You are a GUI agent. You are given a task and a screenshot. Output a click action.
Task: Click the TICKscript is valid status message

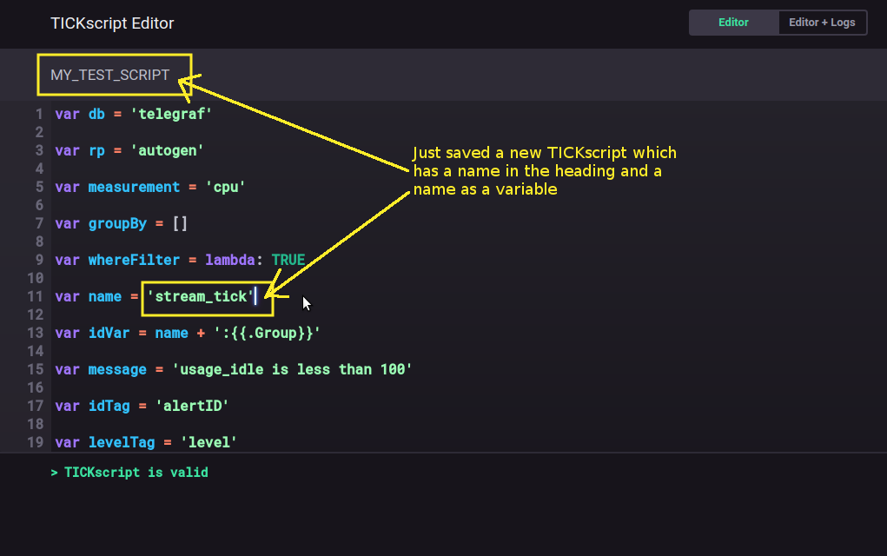tap(132, 472)
